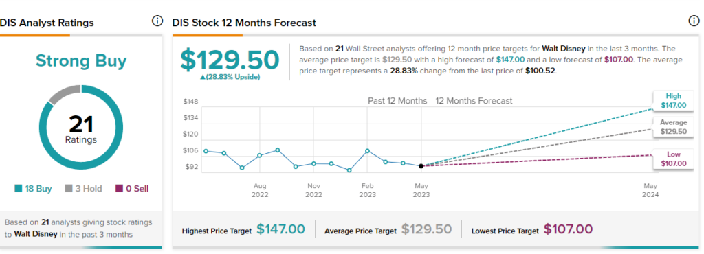The width and height of the screenshot is (704, 254).
Task: Click the Highest Price Target $147.00 value
Action: 280,229
